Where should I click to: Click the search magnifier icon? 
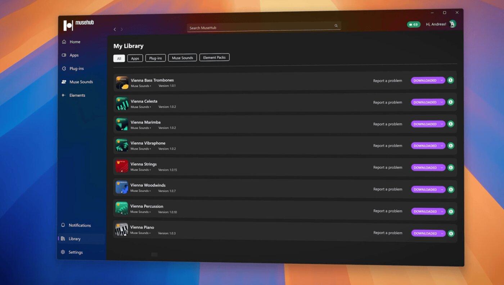point(336,26)
